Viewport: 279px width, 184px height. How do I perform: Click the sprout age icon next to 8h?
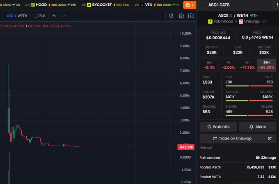pos(251,16)
